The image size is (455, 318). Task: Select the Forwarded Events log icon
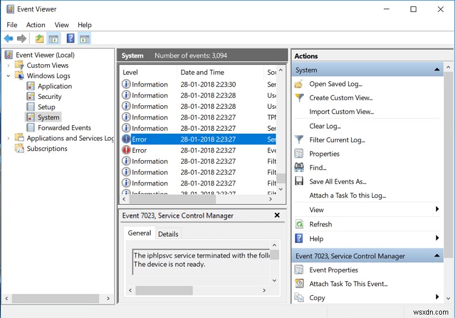pyautogui.click(x=31, y=127)
